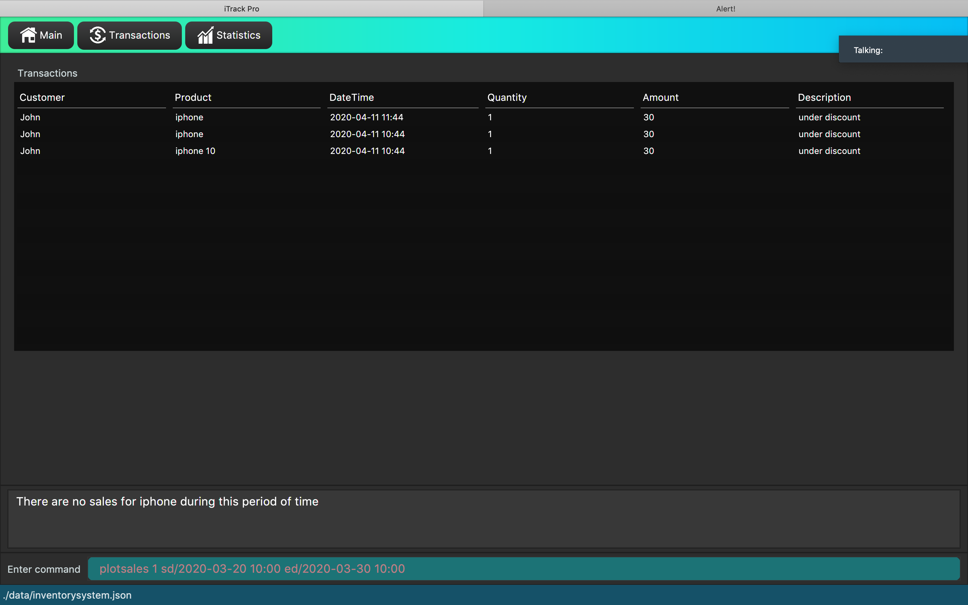This screenshot has height=605, width=968.
Task: Sort by the Product column header
Action: (x=193, y=97)
